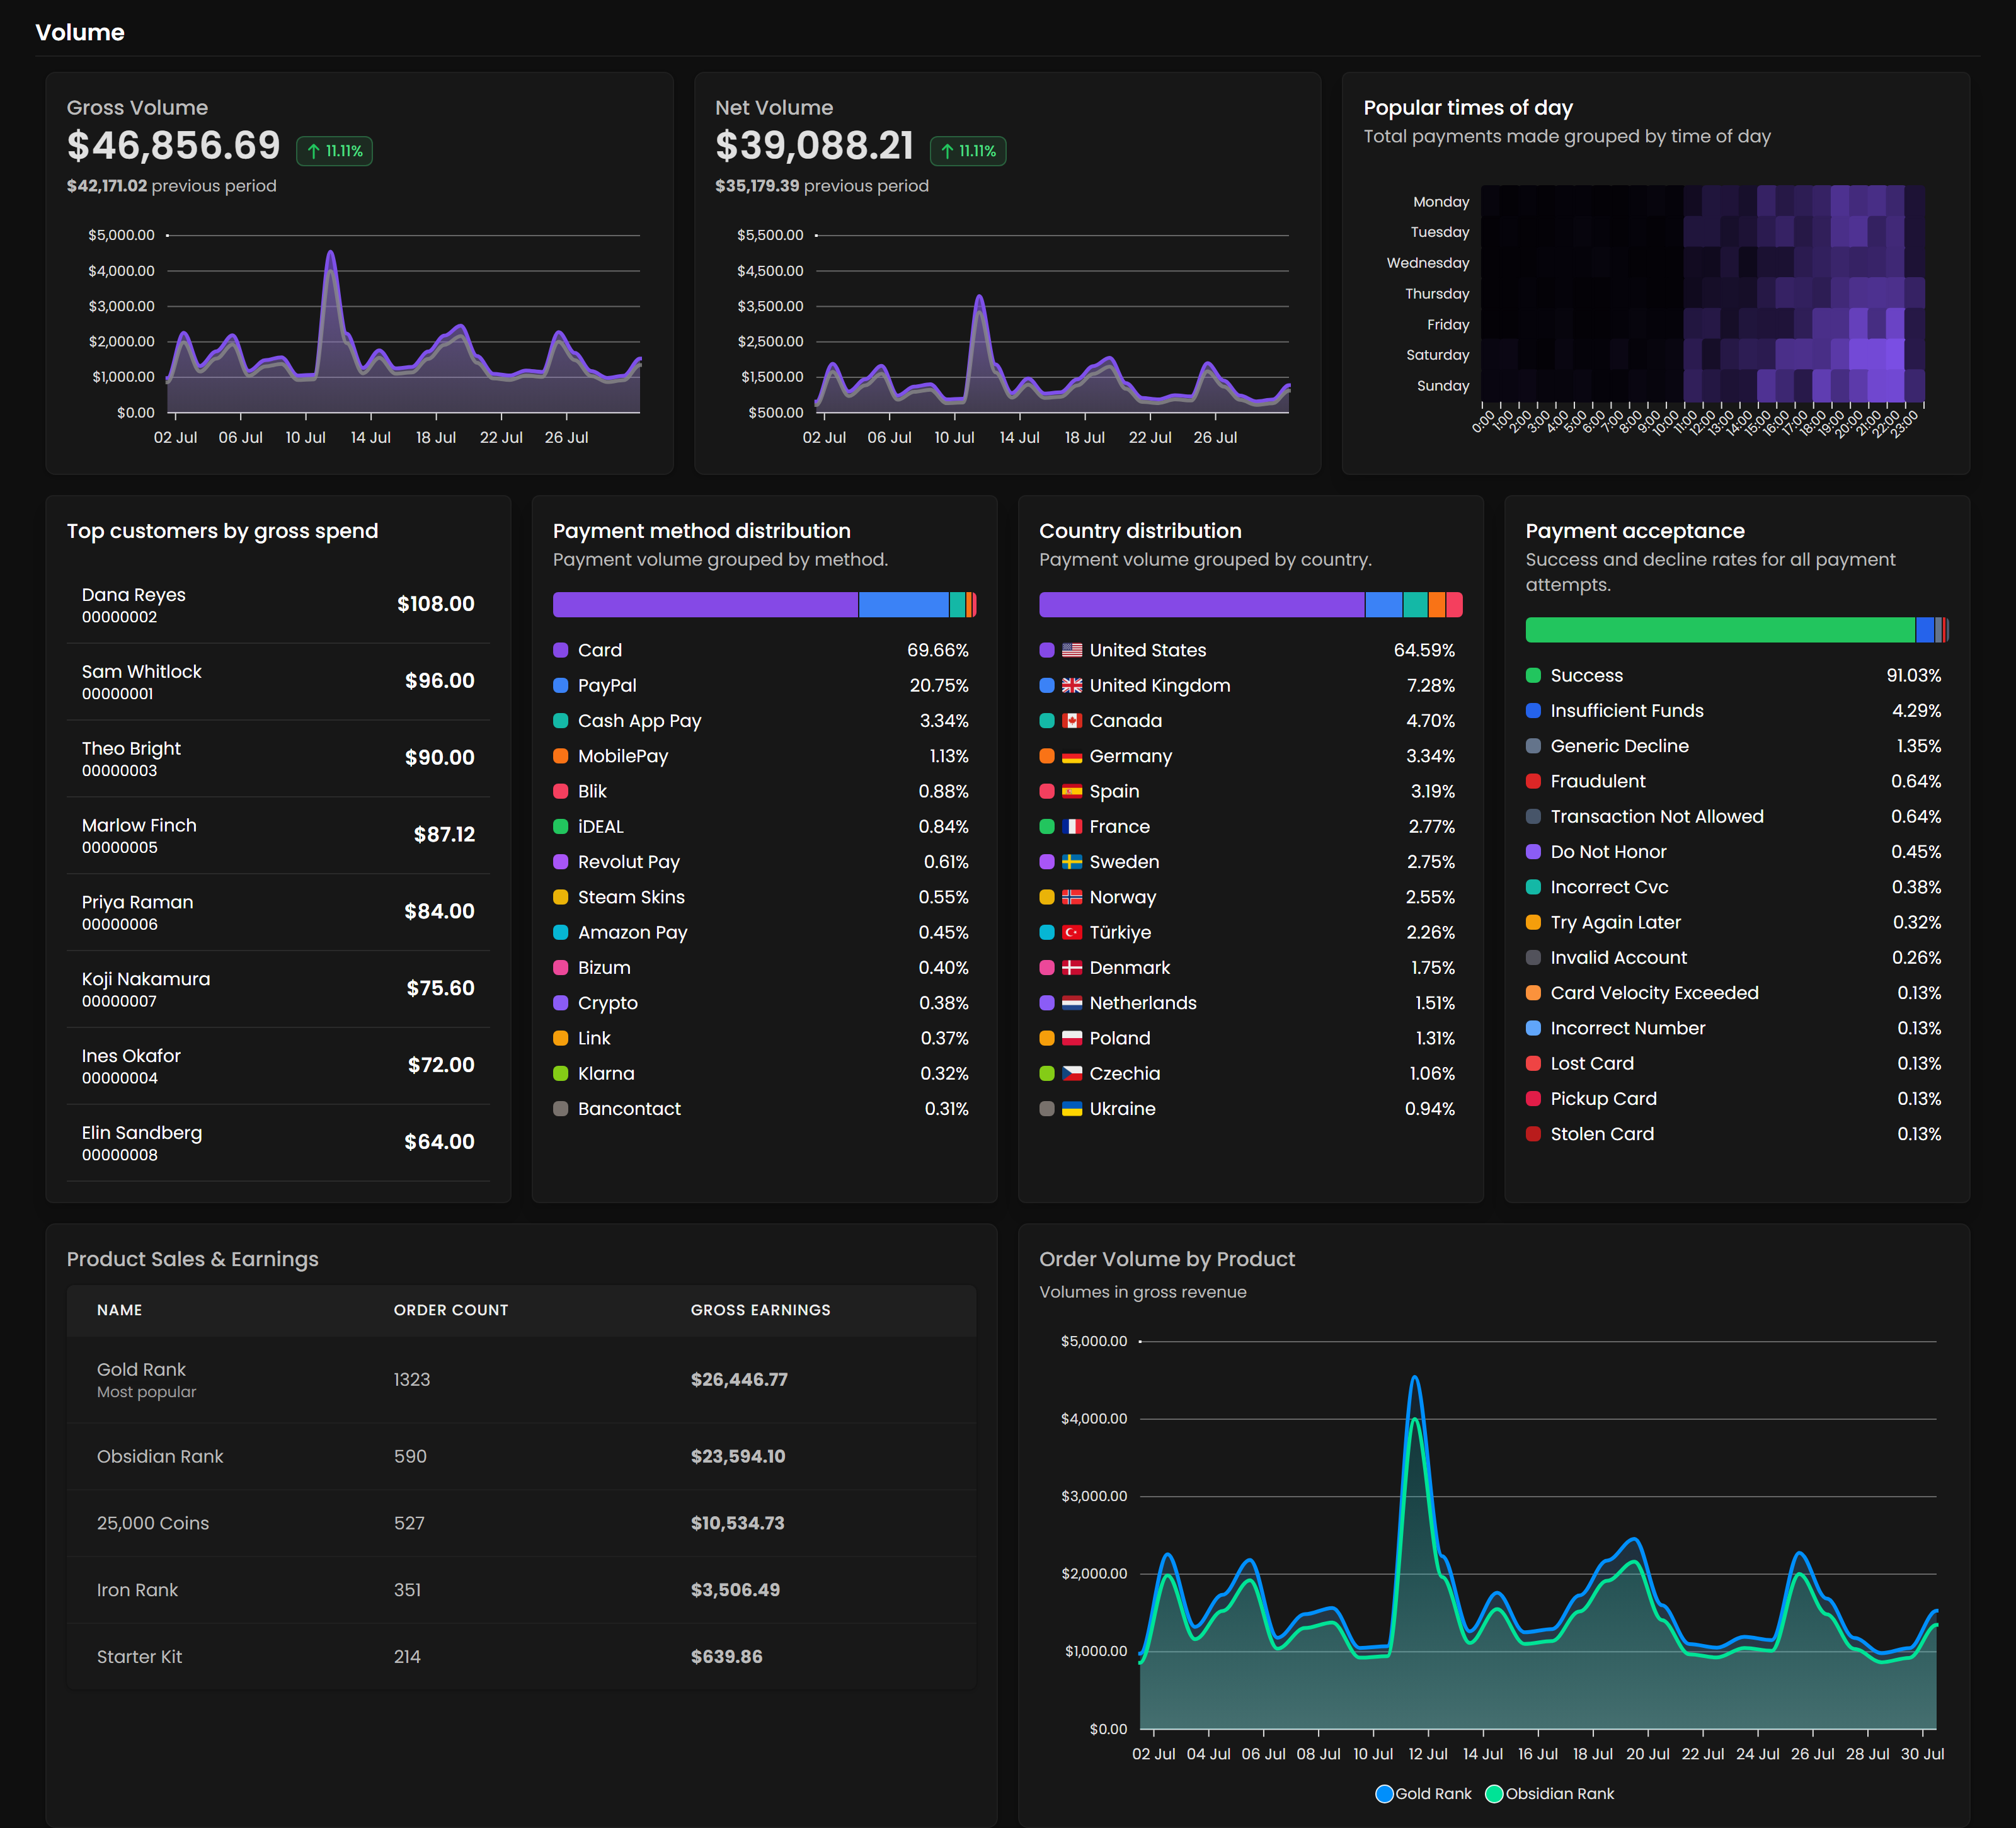
Task: Click the Türkiye flag icon
Action: coord(1071,932)
